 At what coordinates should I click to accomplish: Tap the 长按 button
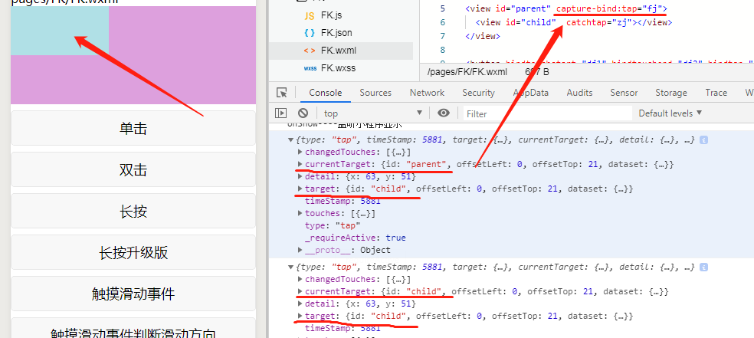click(x=133, y=211)
